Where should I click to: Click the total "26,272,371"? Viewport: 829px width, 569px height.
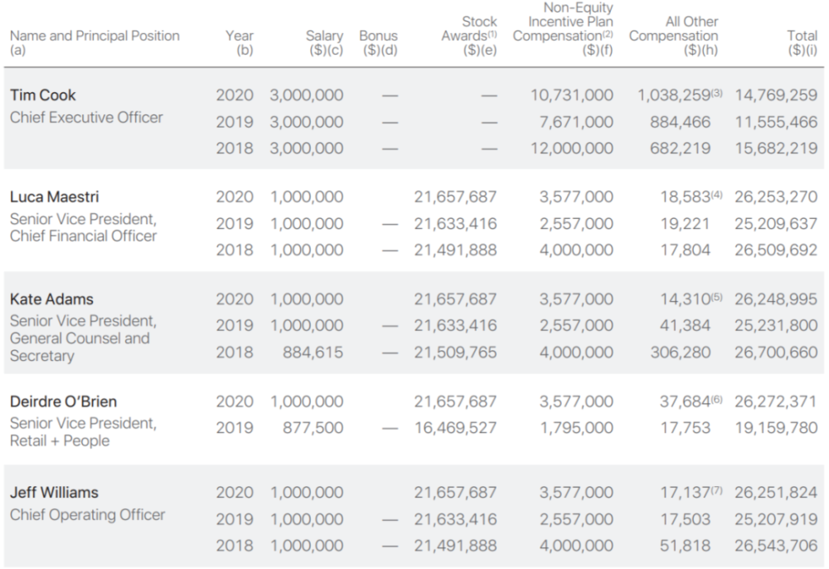click(776, 402)
